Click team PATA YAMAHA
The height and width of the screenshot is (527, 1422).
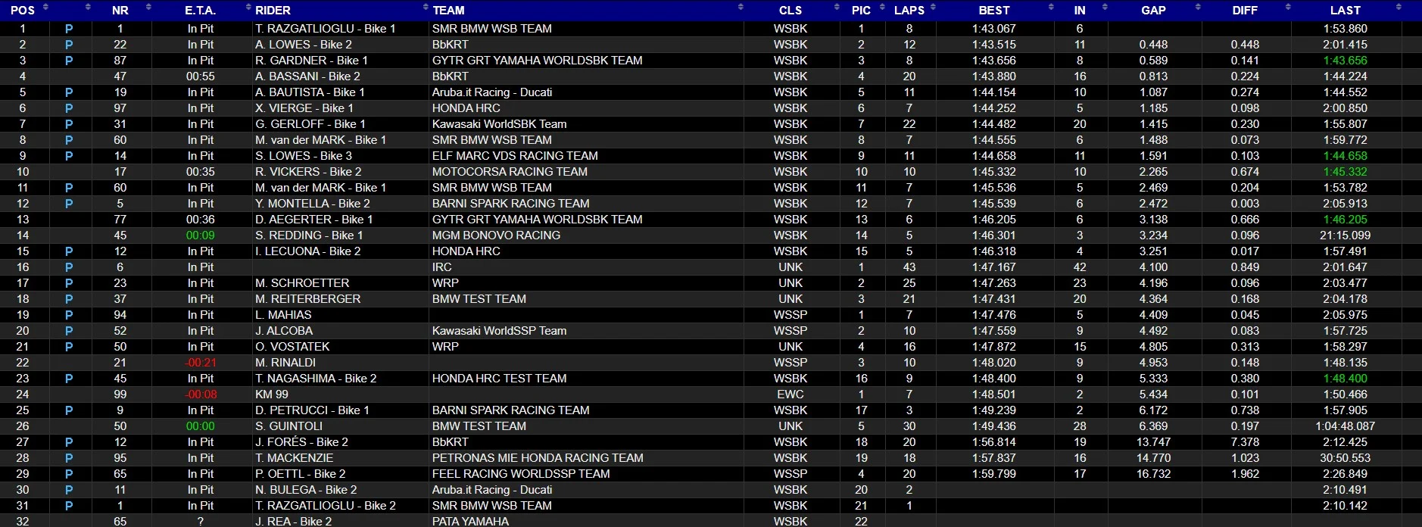470,521
